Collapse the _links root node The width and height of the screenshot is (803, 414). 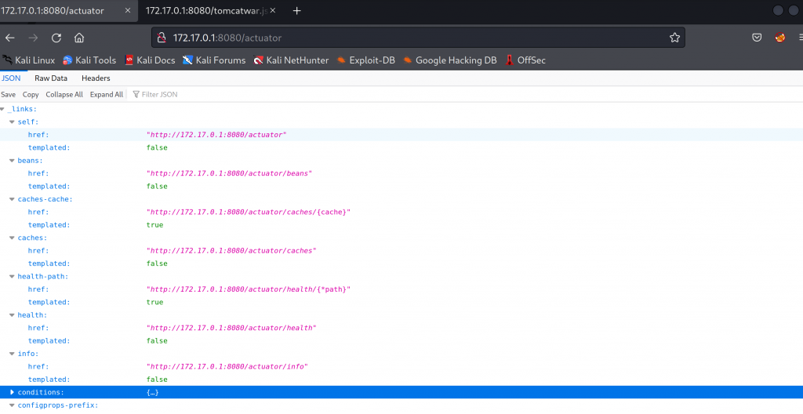click(4, 109)
